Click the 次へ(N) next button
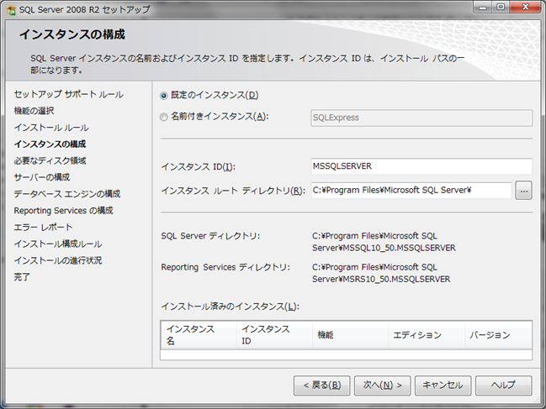Image resolution: width=546 pixels, height=409 pixels. 382,385
